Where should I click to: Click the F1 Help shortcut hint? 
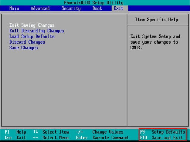[x=15, y=132]
